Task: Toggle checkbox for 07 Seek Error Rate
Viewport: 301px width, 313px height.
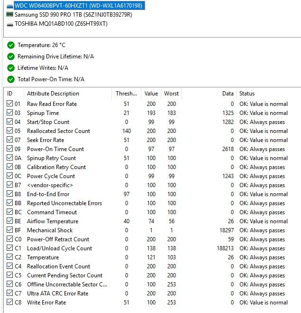Action: tap(9, 139)
